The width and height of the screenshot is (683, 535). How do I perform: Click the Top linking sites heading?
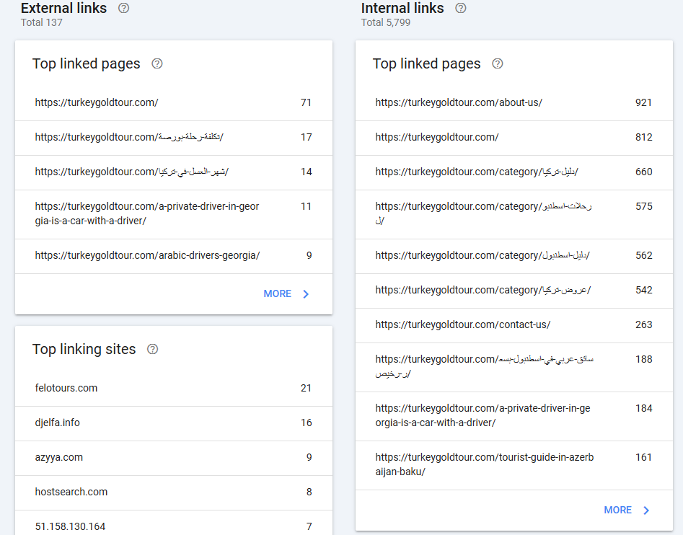click(84, 349)
